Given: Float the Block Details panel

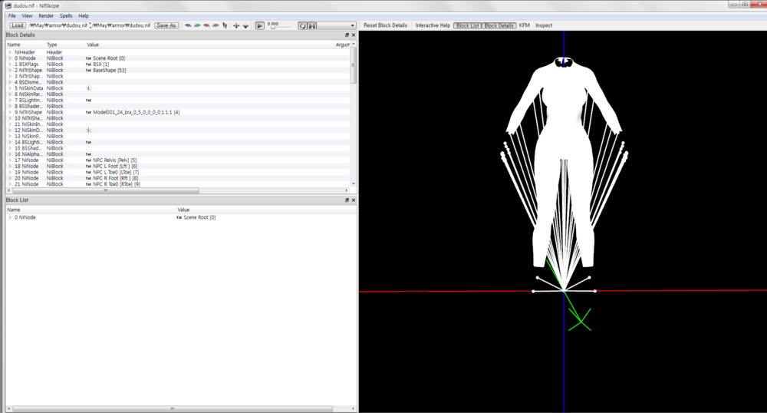Looking at the screenshot, I should click(x=347, y=35).
